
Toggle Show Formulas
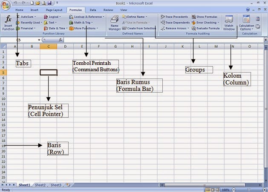point(205,17)
